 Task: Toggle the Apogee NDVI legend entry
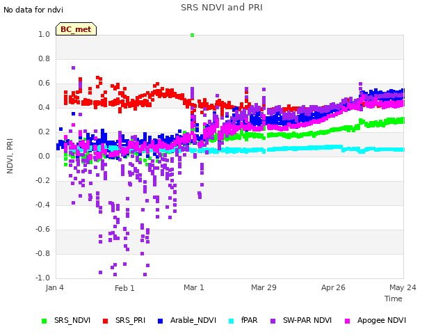(x=375, y=321)
